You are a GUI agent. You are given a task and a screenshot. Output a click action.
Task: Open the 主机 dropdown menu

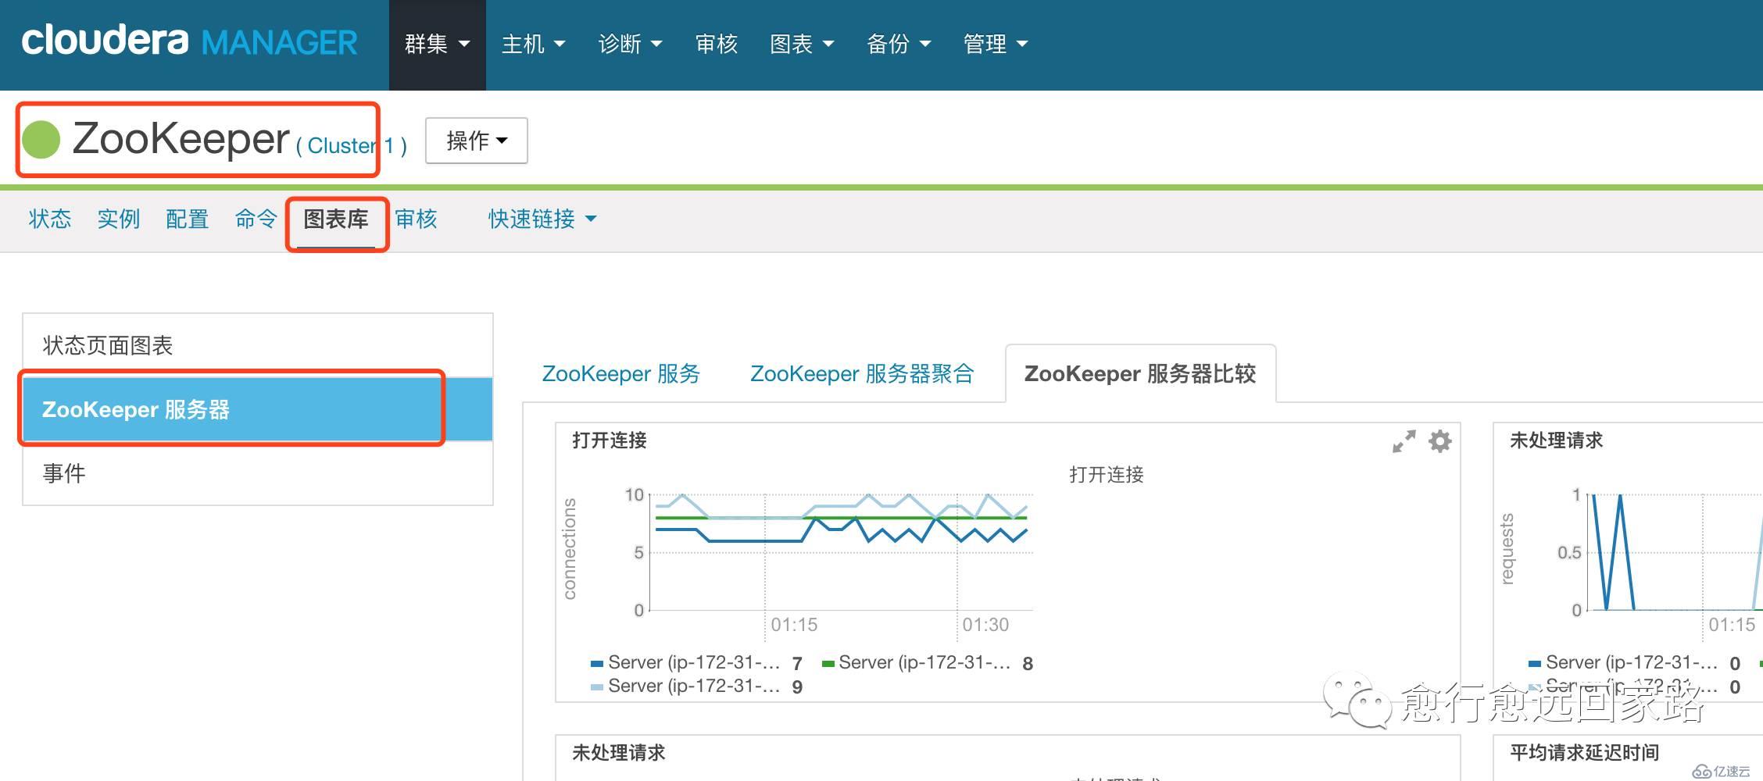[x=533, y=45]
